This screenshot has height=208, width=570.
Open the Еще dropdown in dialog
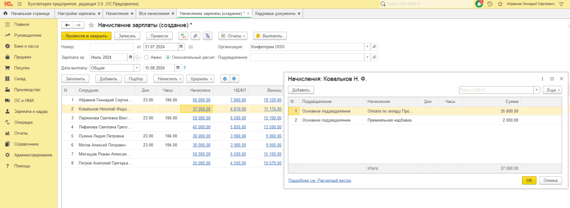point(552,90)
